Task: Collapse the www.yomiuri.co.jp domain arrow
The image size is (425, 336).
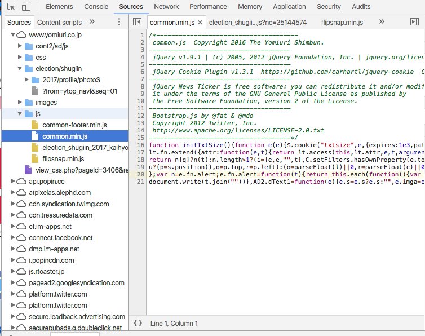Action: click(x=13, y=34)
